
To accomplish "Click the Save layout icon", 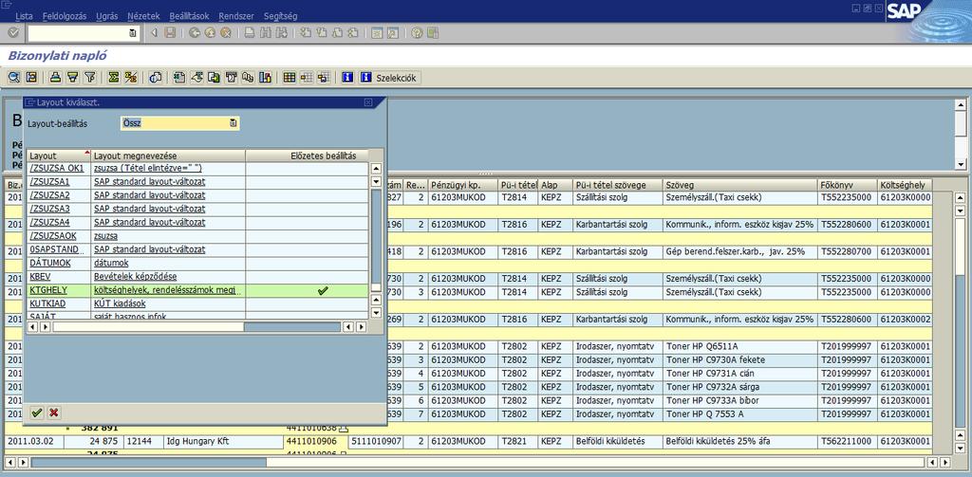I will click(324, 78).
